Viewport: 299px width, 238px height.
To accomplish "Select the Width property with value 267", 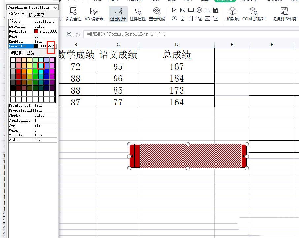I will pos(33,140).
